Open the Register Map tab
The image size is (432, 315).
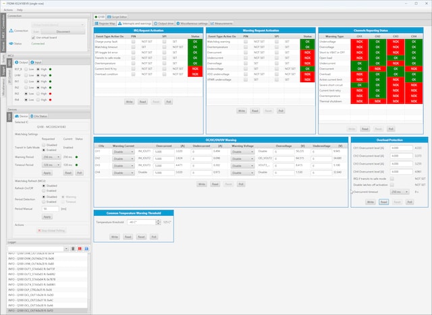[x=107, y=23]
